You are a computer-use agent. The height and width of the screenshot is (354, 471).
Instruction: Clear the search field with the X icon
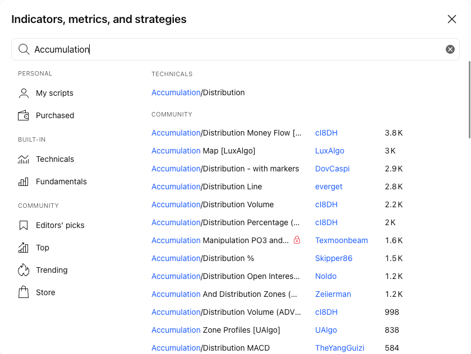click(450, 49)
